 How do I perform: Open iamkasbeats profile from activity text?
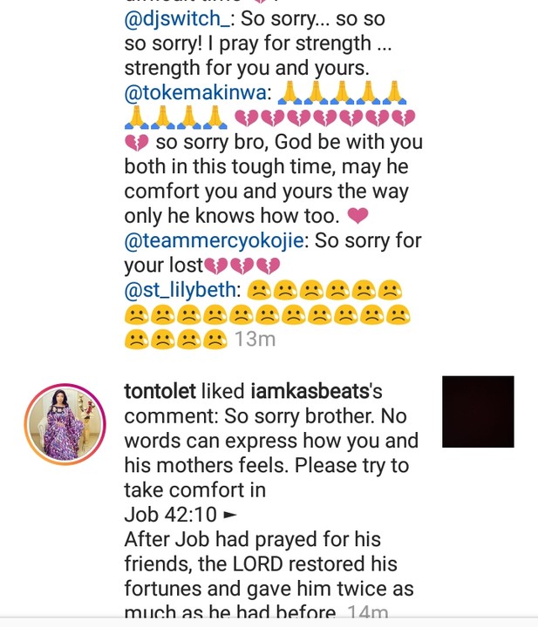point(310,392)
